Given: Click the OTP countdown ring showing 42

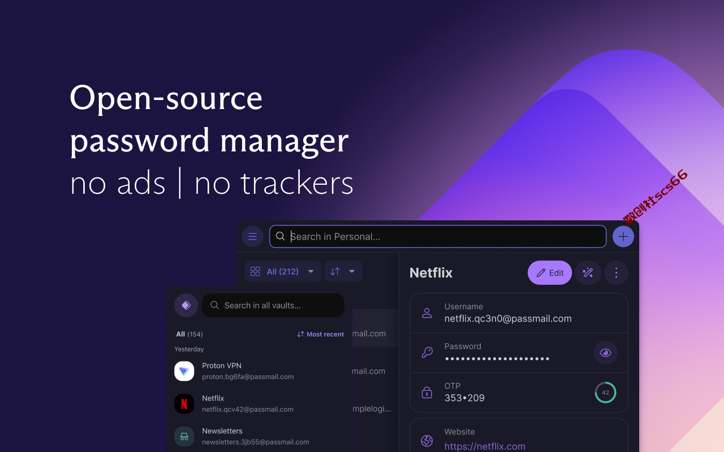Looking at the screenshot, I should [x=606, y=392].
